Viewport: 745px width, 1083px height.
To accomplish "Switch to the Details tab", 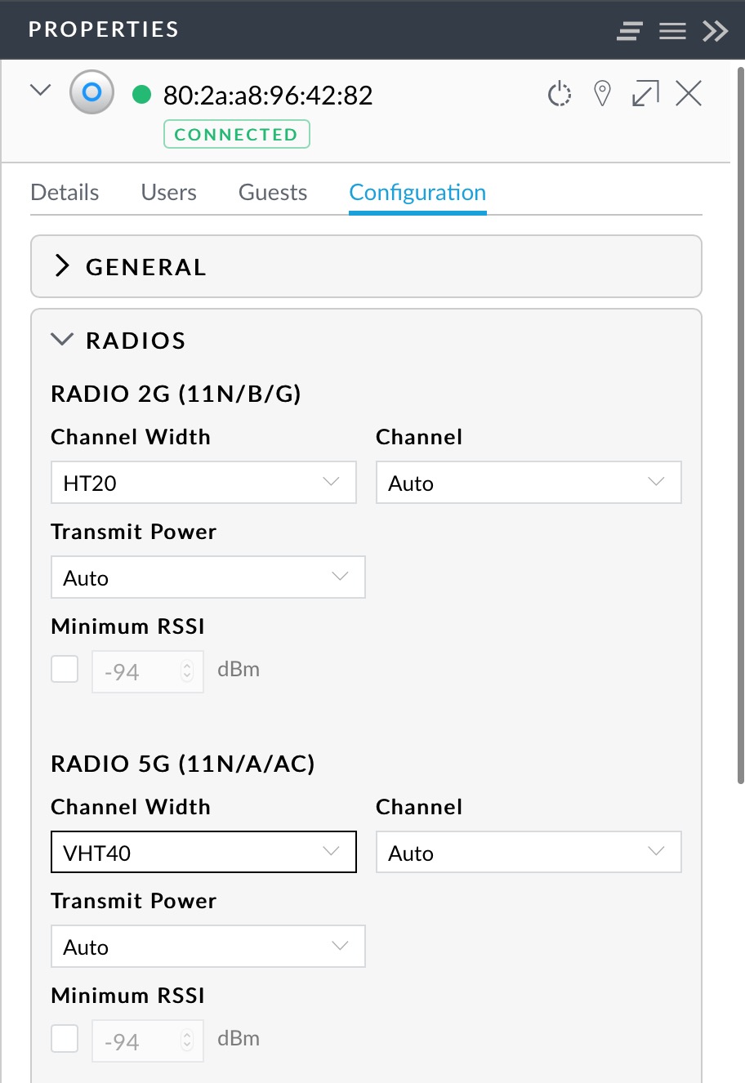I will pyautogui.click(x=65, y=193).
